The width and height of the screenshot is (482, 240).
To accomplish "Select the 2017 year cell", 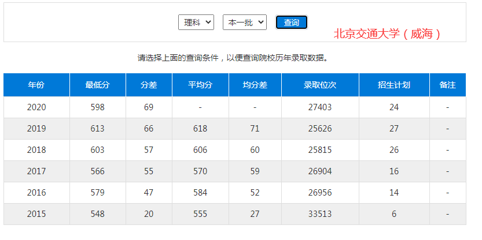I will point(36,171).
